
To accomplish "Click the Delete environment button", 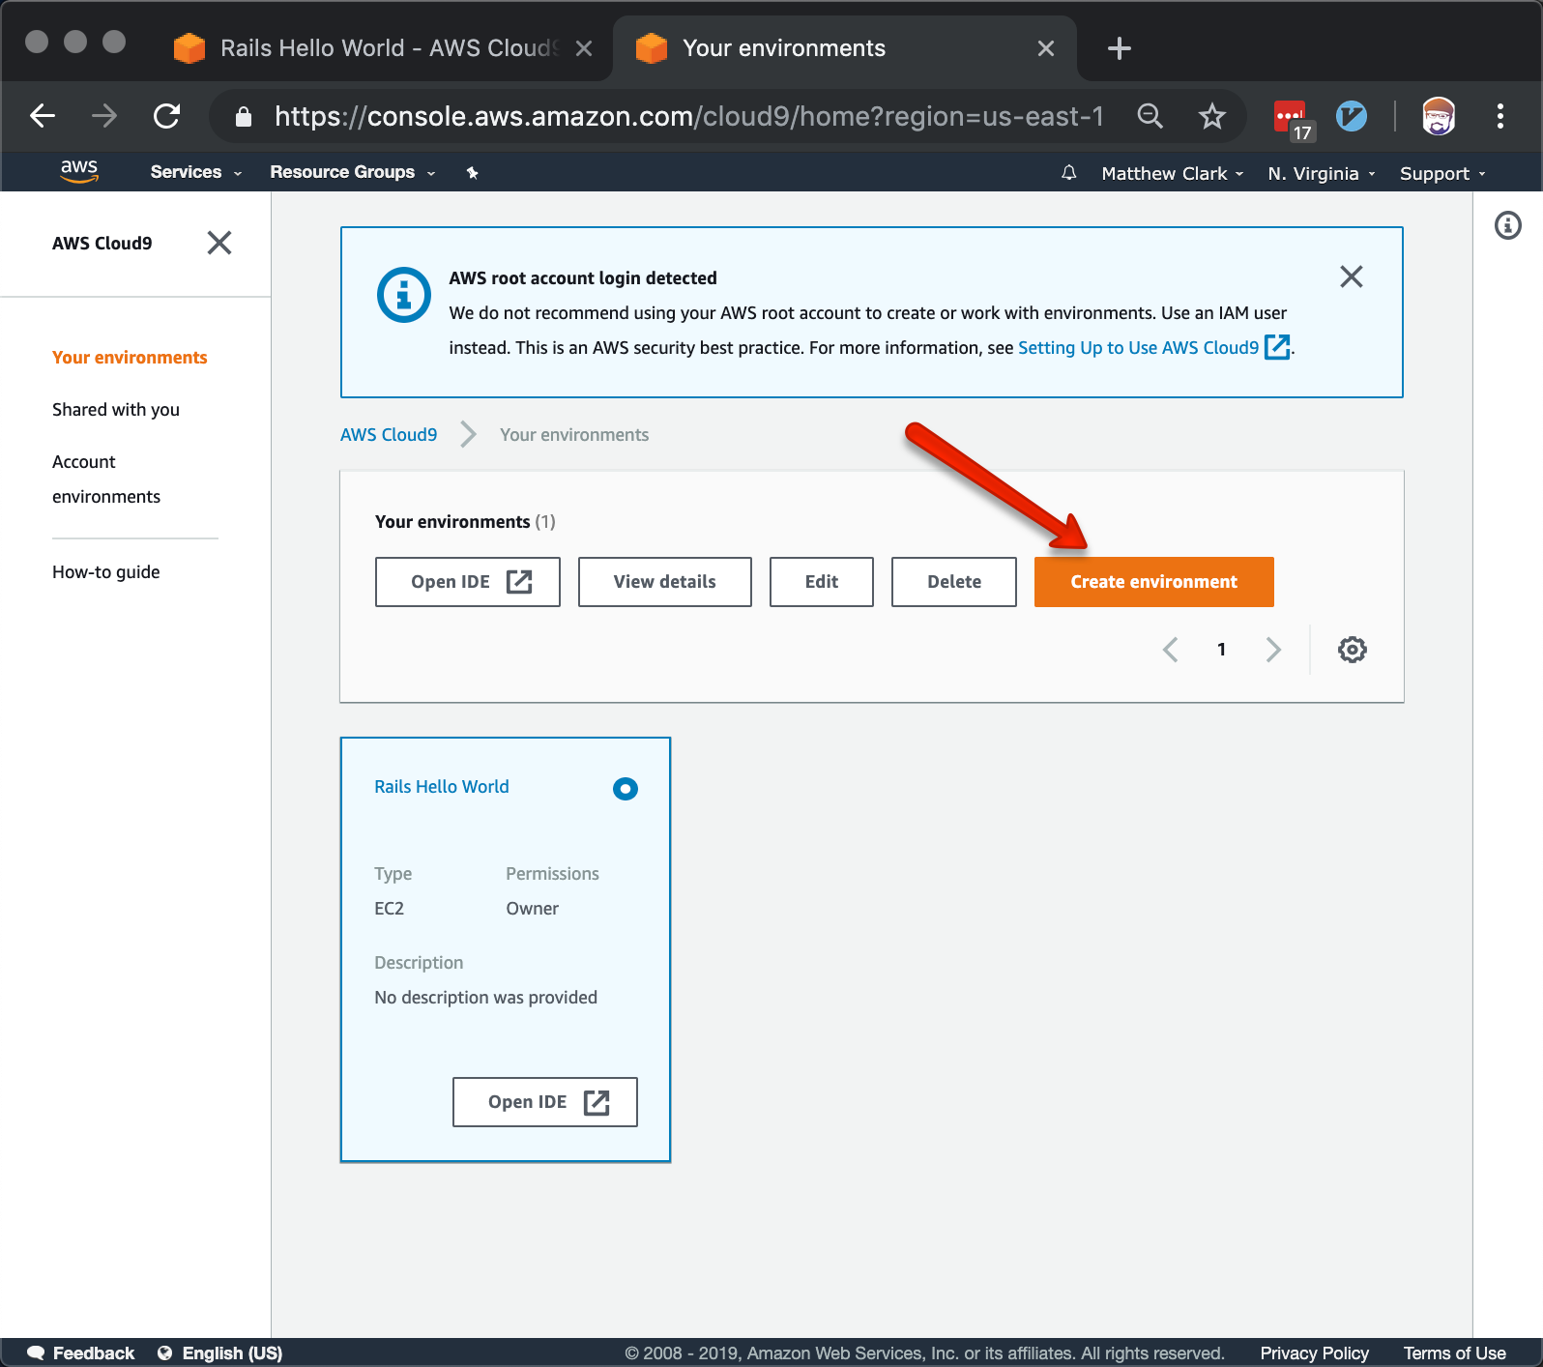I will [954, 582].
